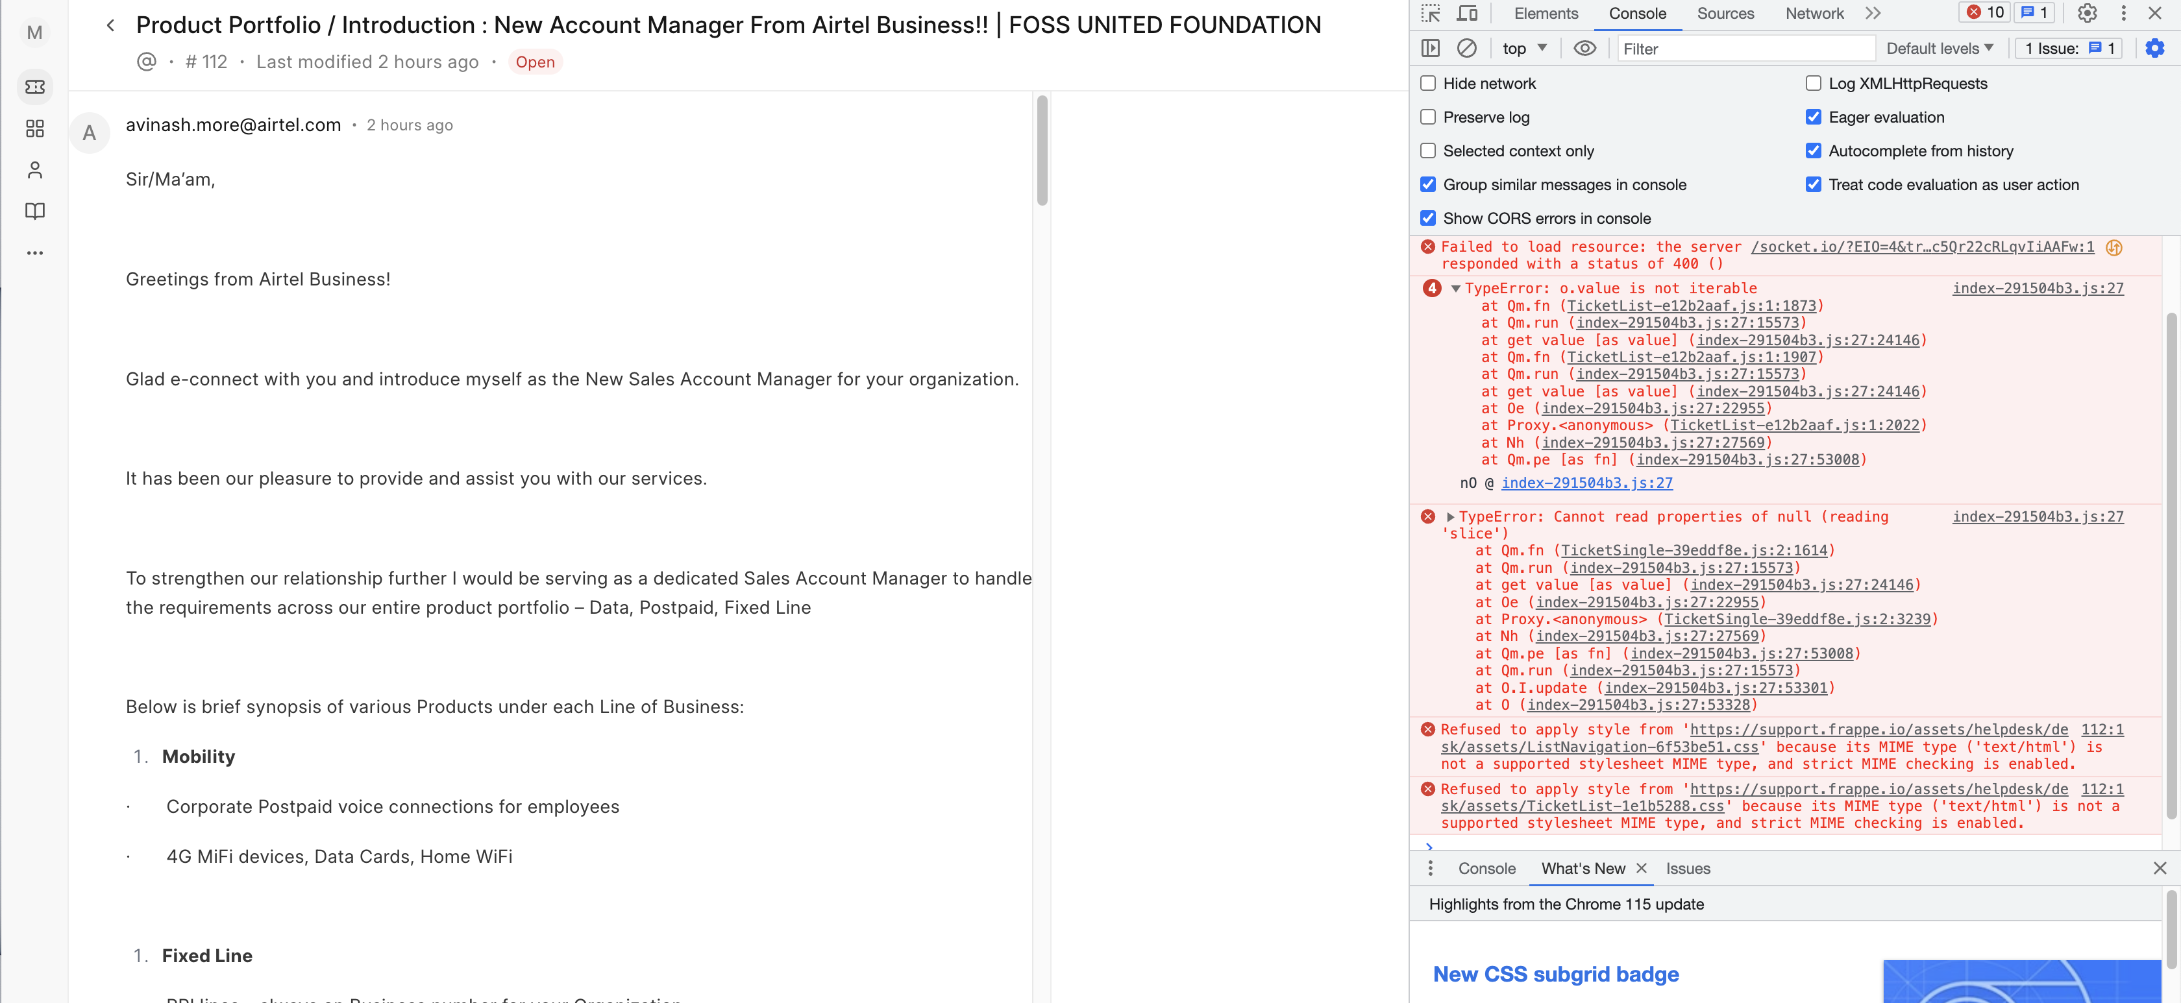Open the Default levels dropdown
Viewport: 2181px width, 1003px height.
point(1939,48)
